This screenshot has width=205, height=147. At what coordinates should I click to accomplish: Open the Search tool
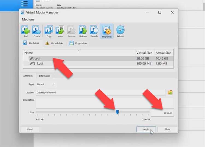coord(94,32)
